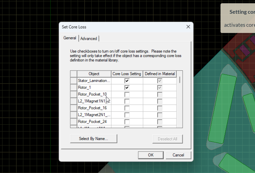Screen dimensions: 255x173
Task: Check Core Loss Setting for L2_1Magnet1N1
Action: 127,101
